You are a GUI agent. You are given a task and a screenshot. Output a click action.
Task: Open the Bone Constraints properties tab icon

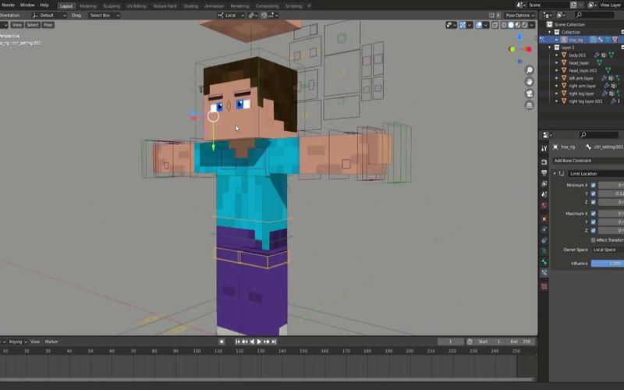click(x=544, y=272)
